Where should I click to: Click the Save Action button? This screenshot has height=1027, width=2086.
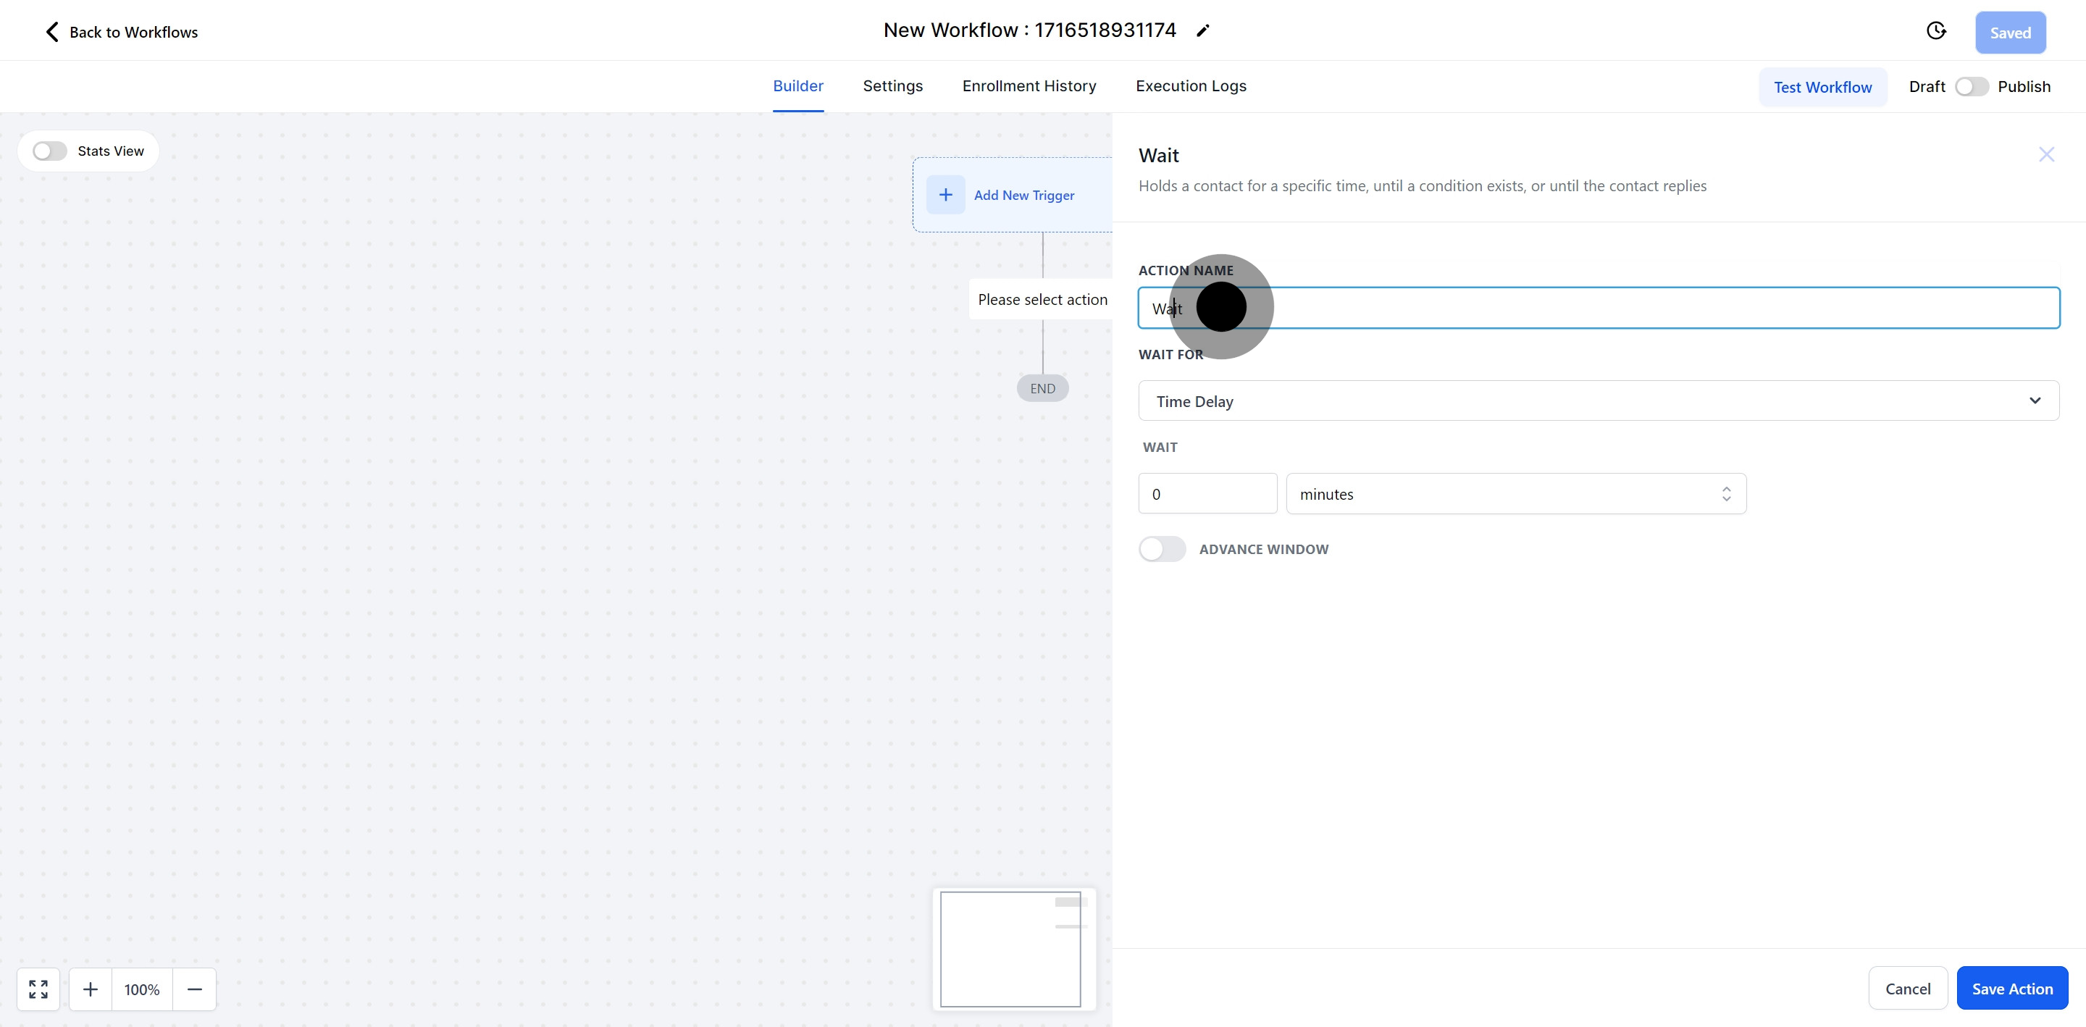click(x=2011, y=988)
